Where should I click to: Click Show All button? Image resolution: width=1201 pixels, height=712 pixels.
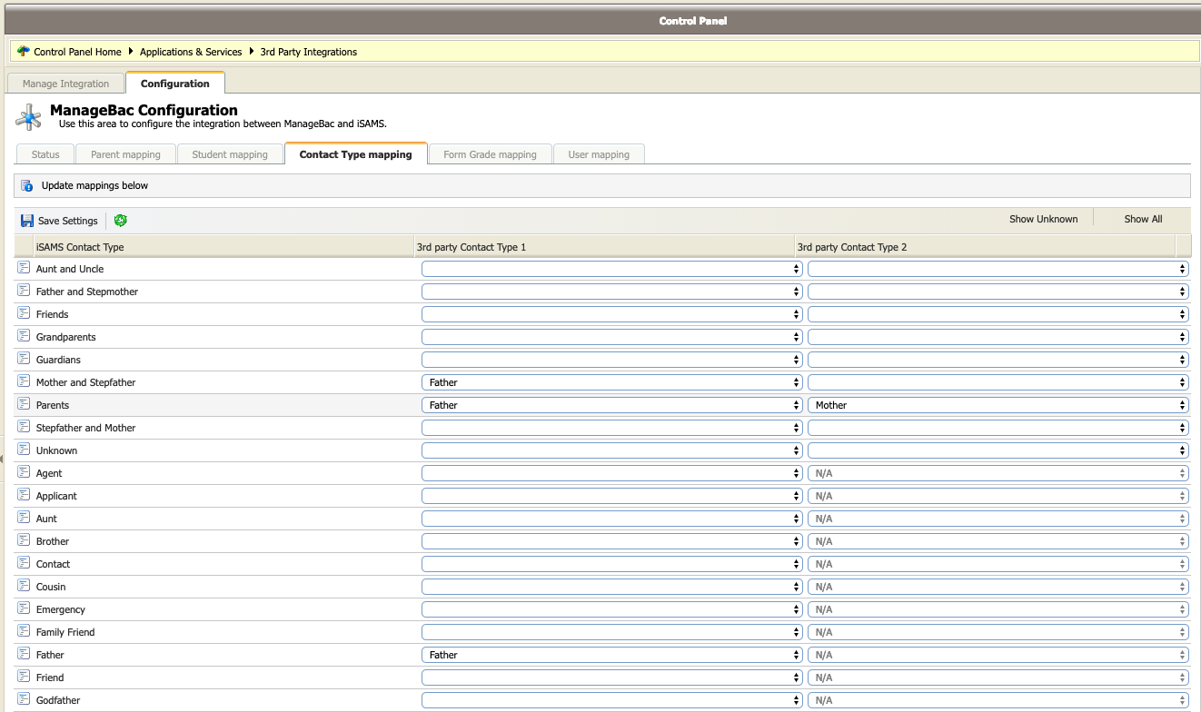click(1143, 219)
